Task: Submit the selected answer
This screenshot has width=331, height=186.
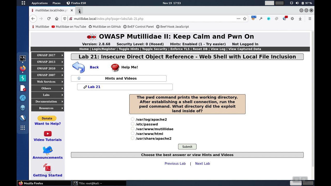Action: pos(187,147)
